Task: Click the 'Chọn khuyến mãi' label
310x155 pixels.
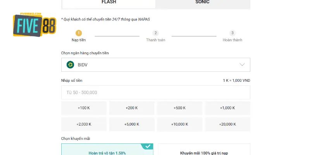Action: 76,139
